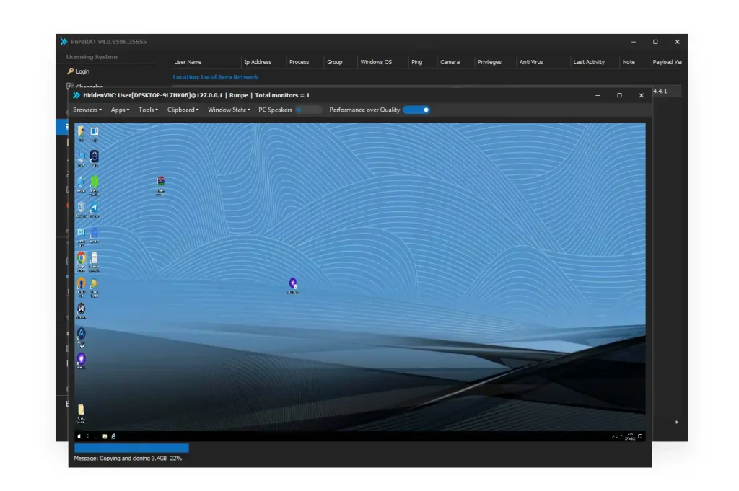Select the folder icon at desktop bottom-left
Viewport: 739px width, 491px height.
coord(82,410)
